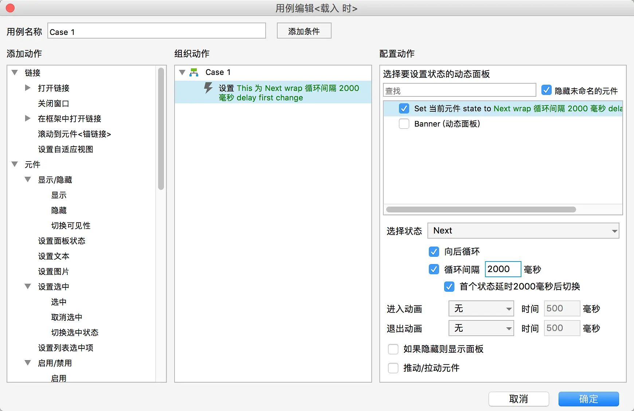Click the horizontal scrollbar in panel list
This screenshot has height=411, width=634.
tap(481, 210)
